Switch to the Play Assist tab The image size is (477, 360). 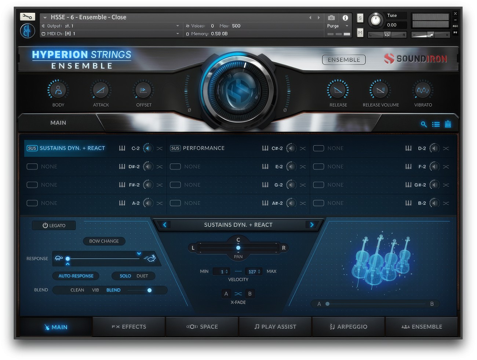coord(275,327)
